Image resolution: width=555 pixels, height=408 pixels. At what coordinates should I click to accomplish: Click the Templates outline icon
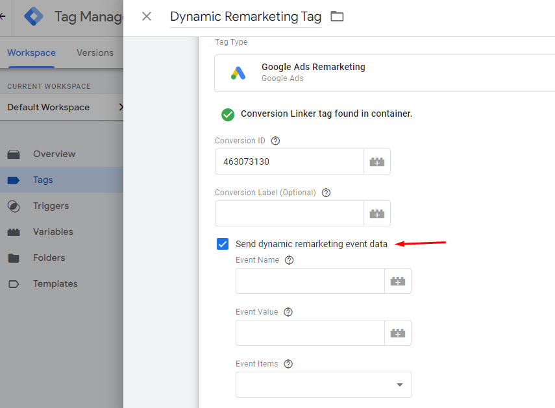pos(14,284)
